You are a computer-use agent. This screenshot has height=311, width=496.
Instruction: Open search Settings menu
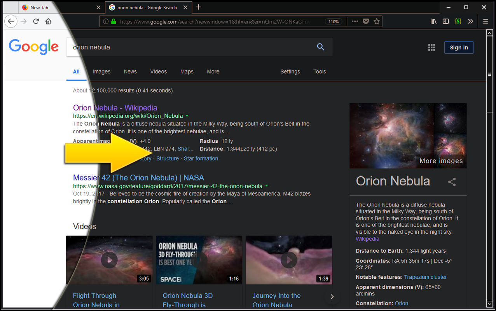pos(290,72)
